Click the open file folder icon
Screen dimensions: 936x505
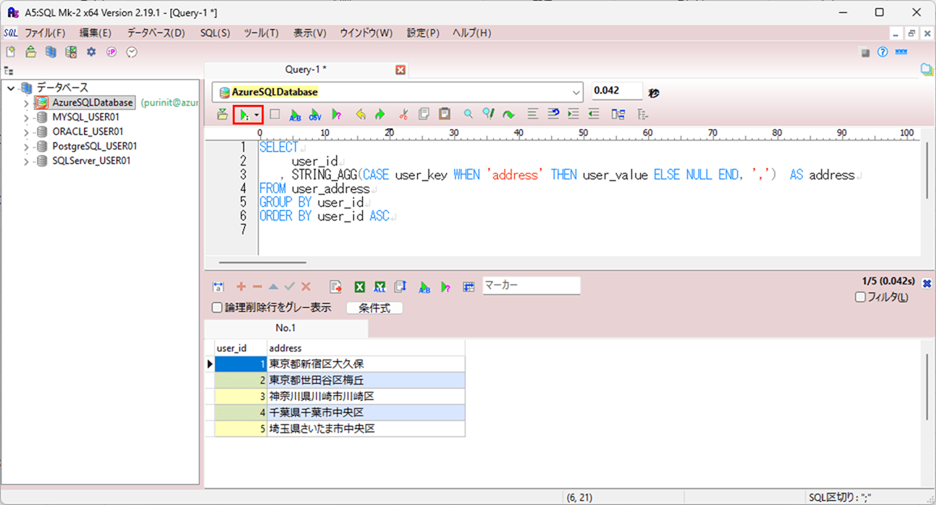pos(31,52)
